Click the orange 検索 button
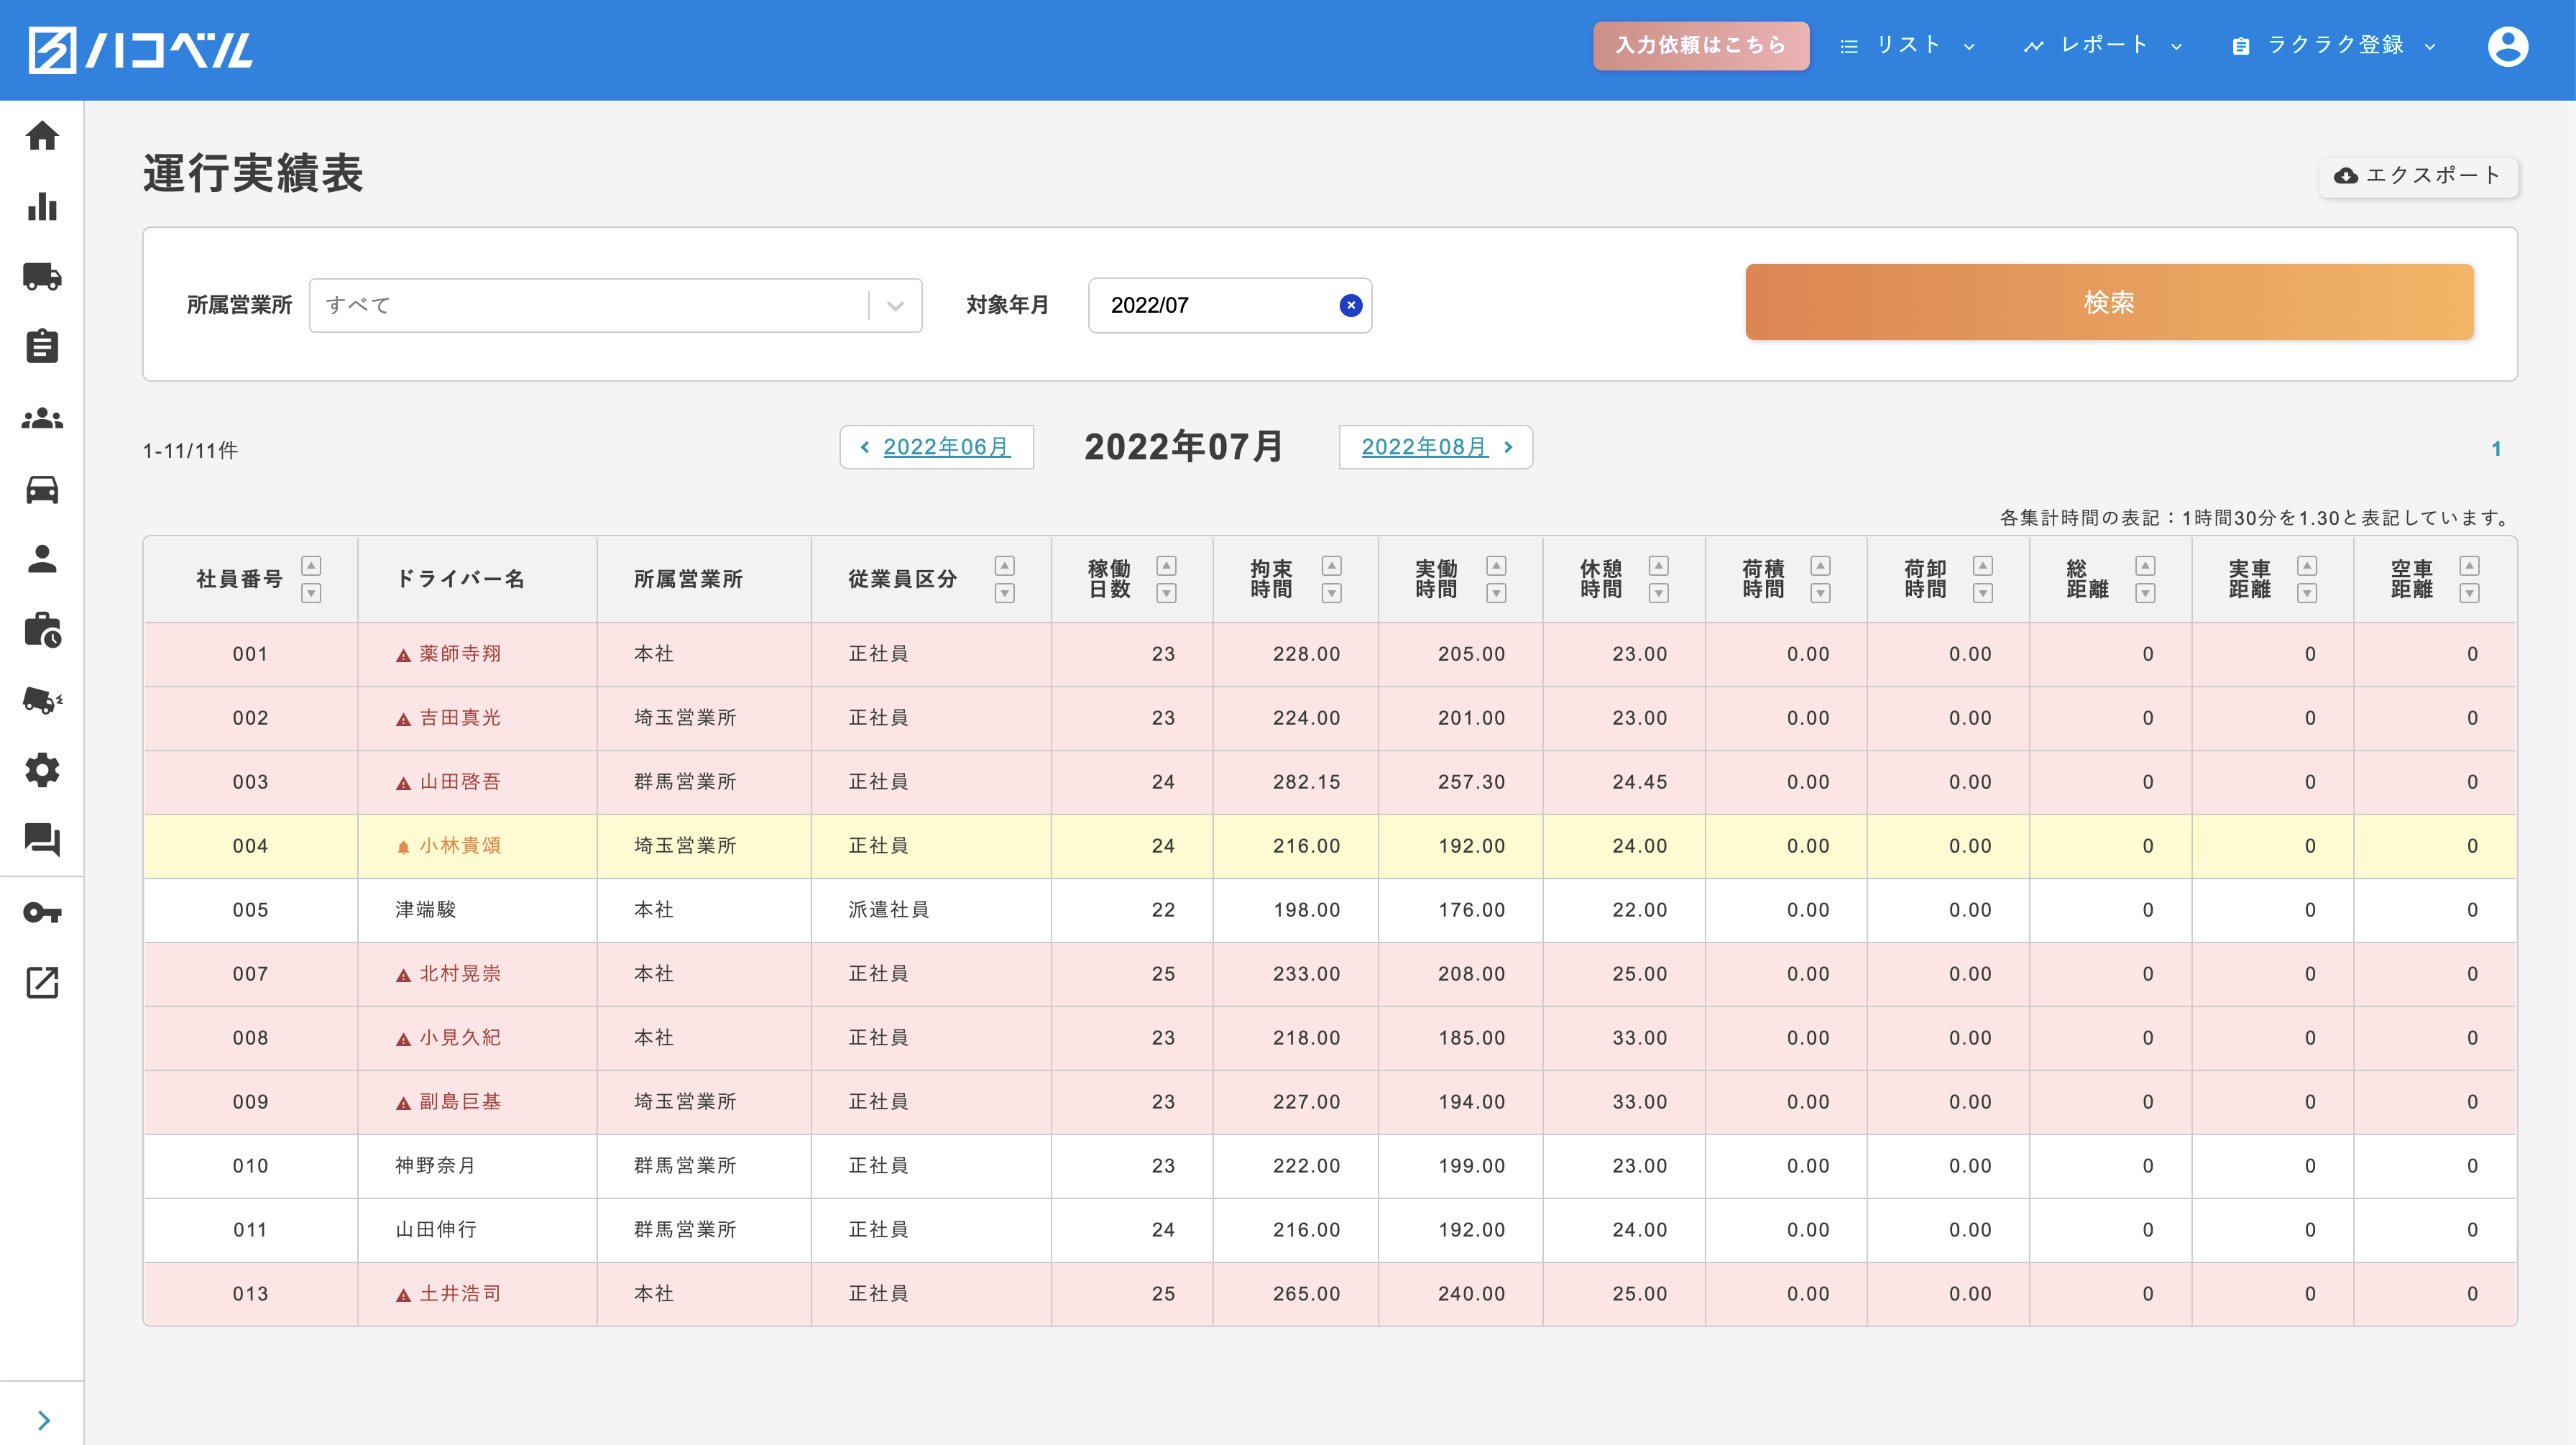The image size is (2576, 1445). (2108, 302)
